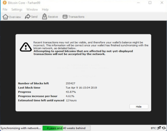Image resolution: width=167 pixels, height=131 pixels.
Task: Open the Settings menu
Action: pos(17,10)
